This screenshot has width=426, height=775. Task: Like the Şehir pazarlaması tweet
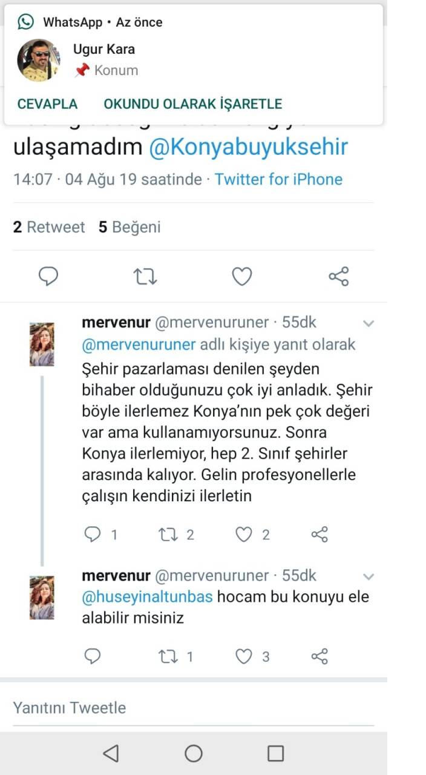[x=243, y=534]
